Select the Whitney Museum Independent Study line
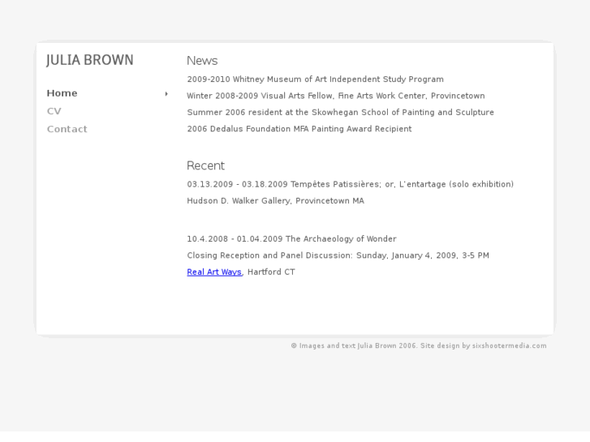The width and height of the screenshot is (590, 442). [315, 79]
